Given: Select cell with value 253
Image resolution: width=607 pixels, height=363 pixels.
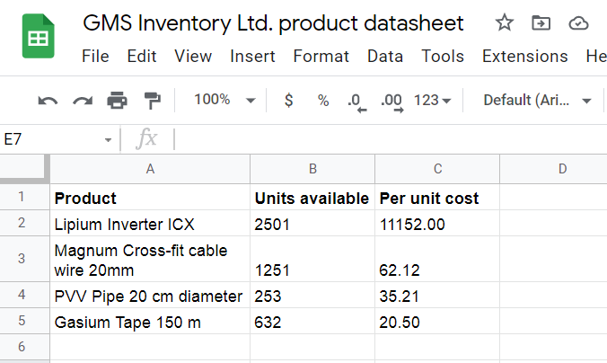Looking at the screenshot, I should [x=312, y=296].
